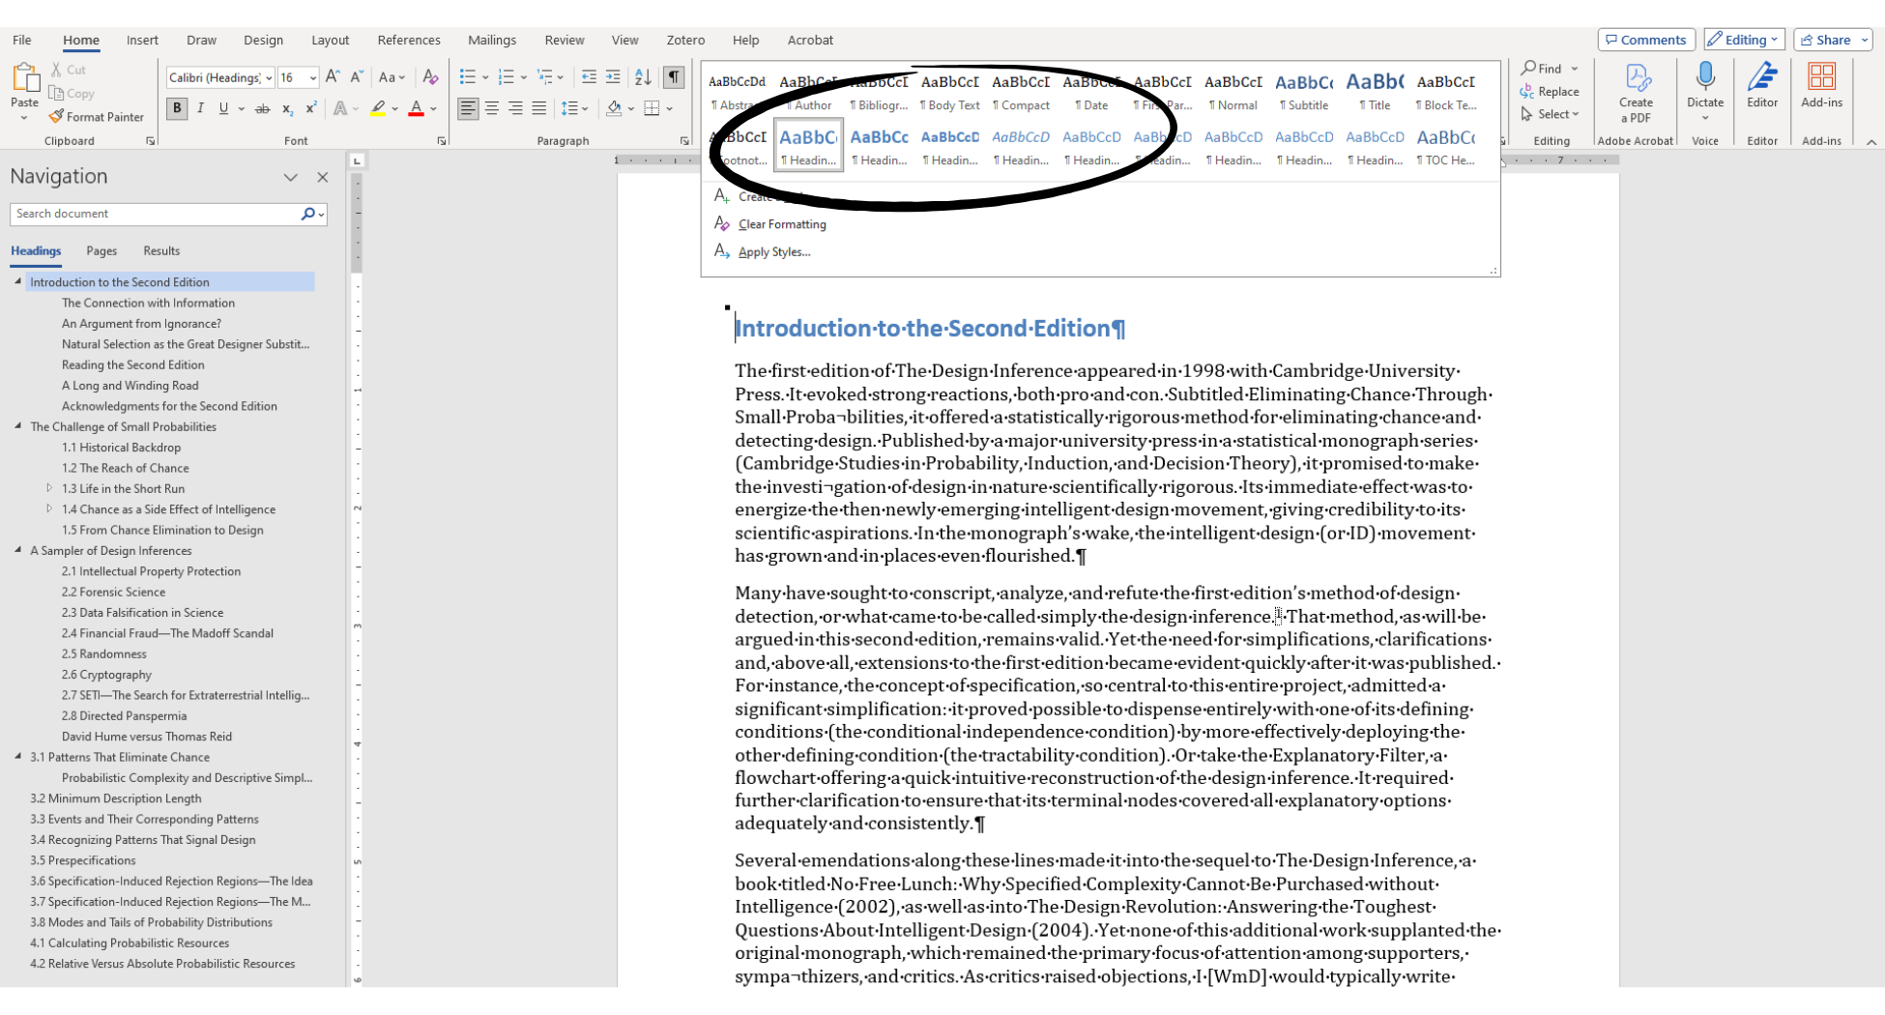The image size is (1885, 1015).
Task: Open the font size dropdown
Action: [312, 77]
